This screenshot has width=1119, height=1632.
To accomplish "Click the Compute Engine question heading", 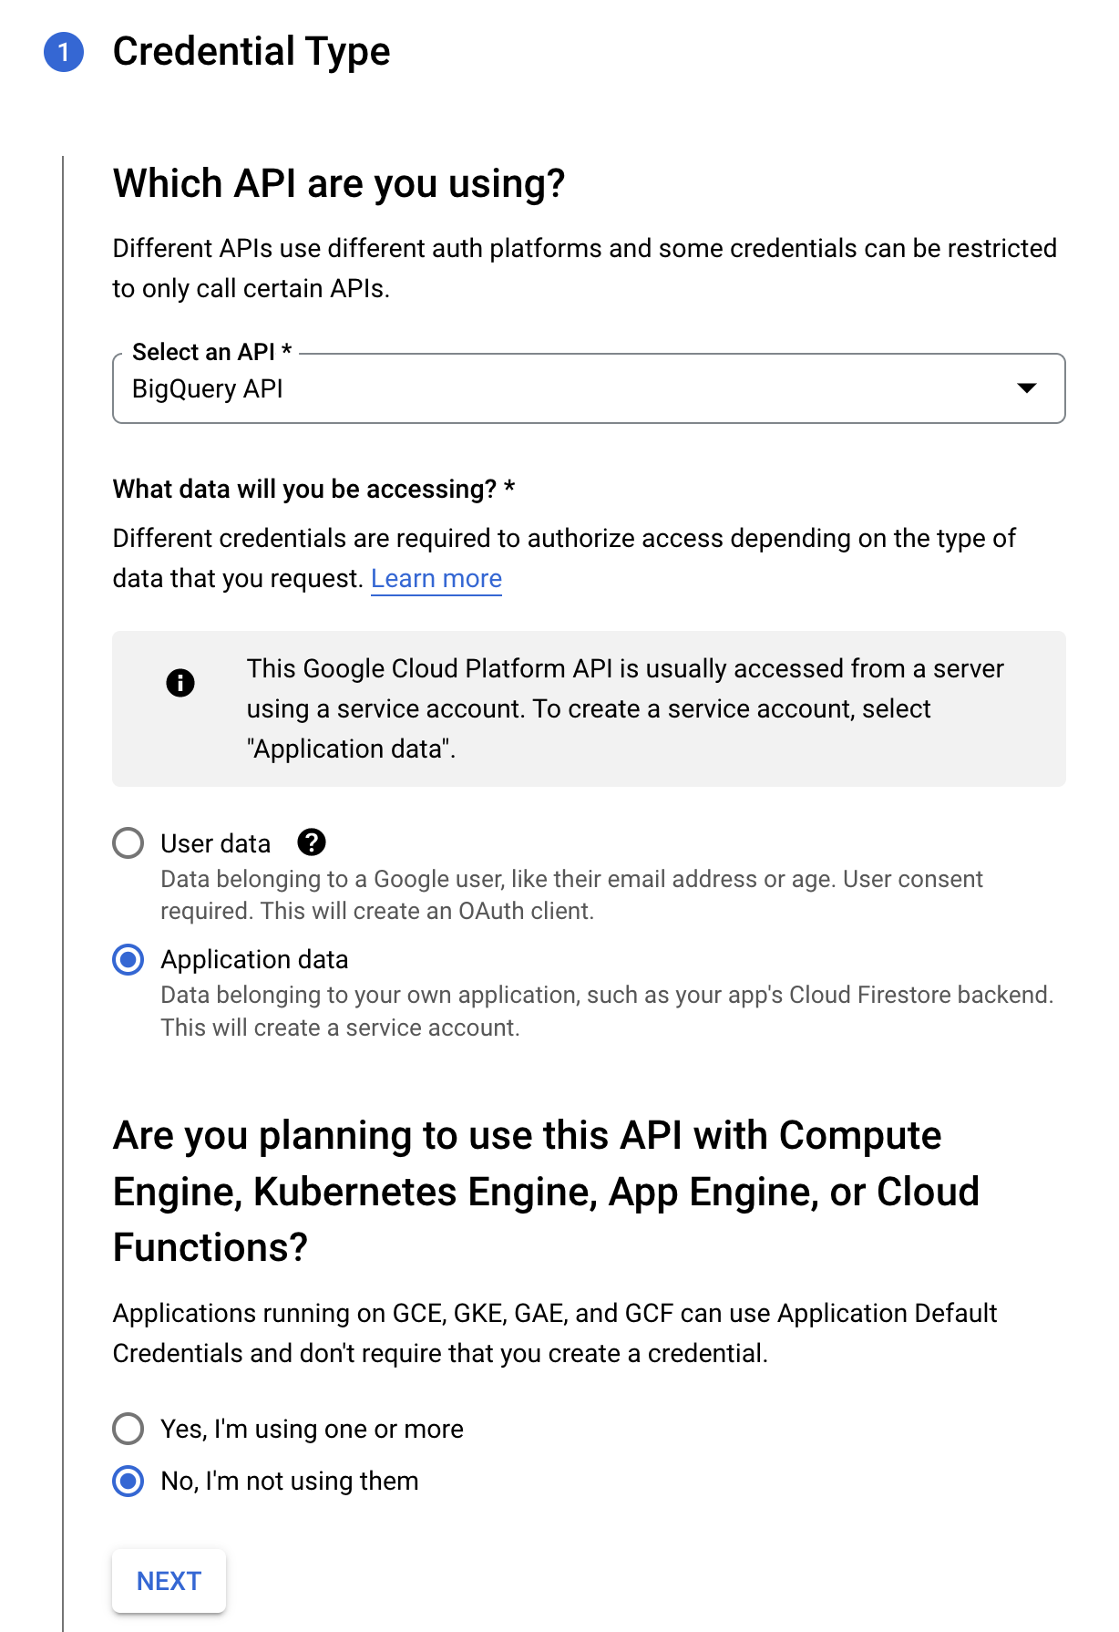I will click(547, 1191).
